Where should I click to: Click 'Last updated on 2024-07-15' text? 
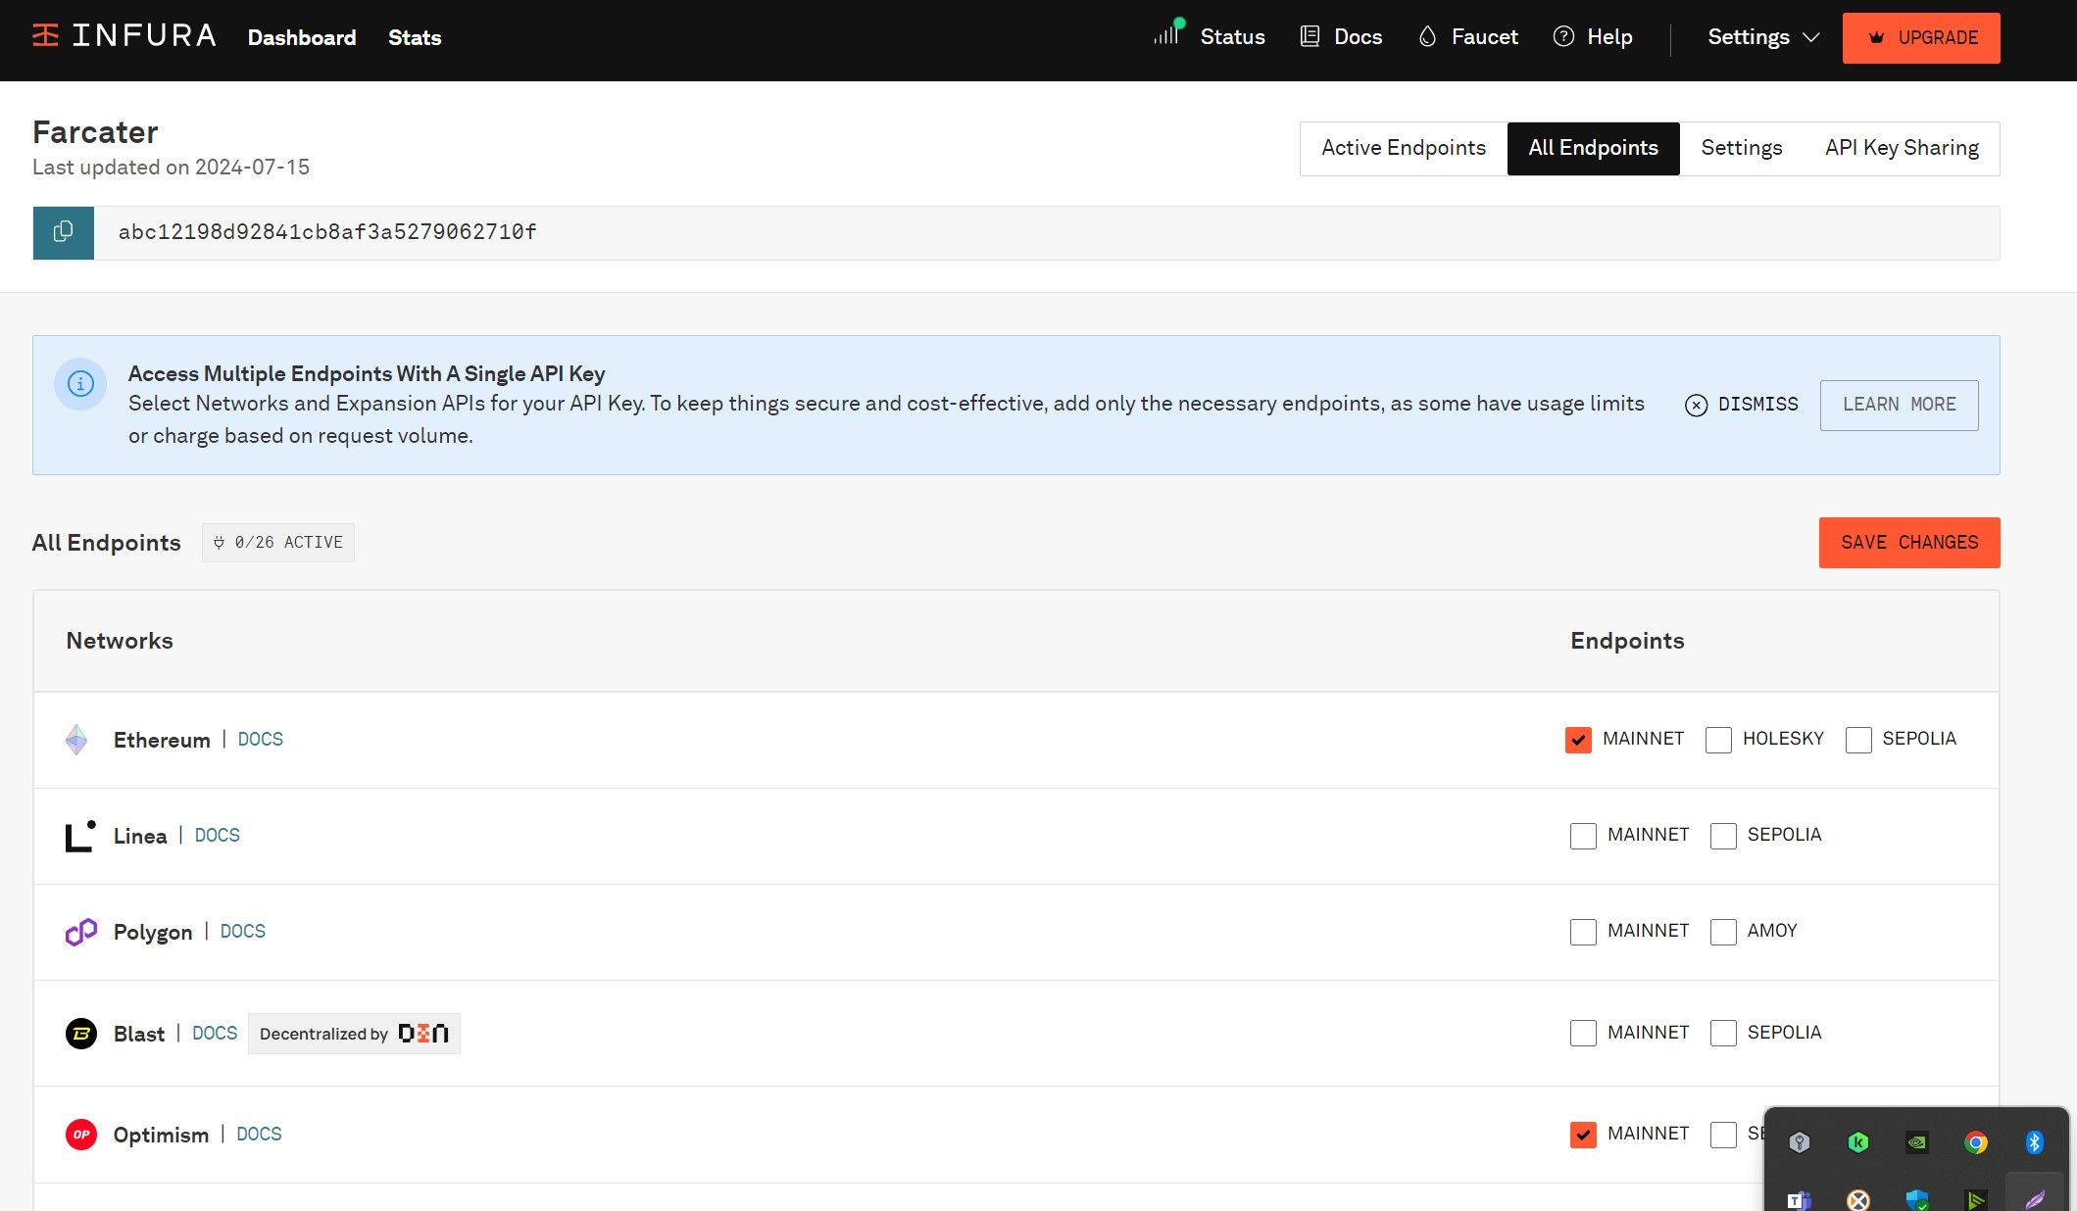[171, 168]
